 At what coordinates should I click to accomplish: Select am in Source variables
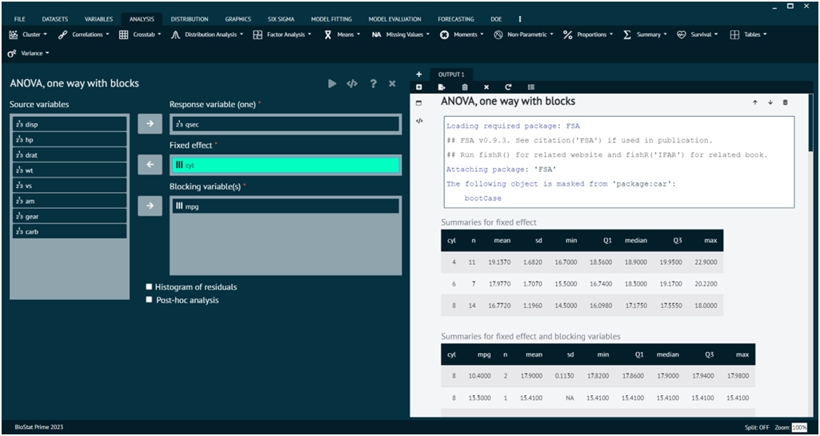[70, 201]
